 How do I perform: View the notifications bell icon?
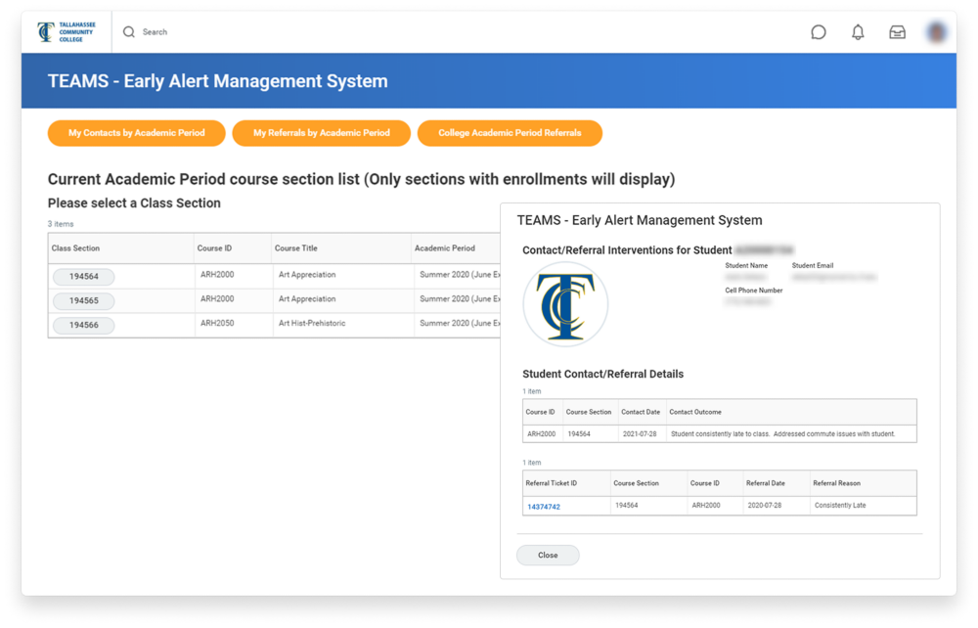click(x=858, y=32)
